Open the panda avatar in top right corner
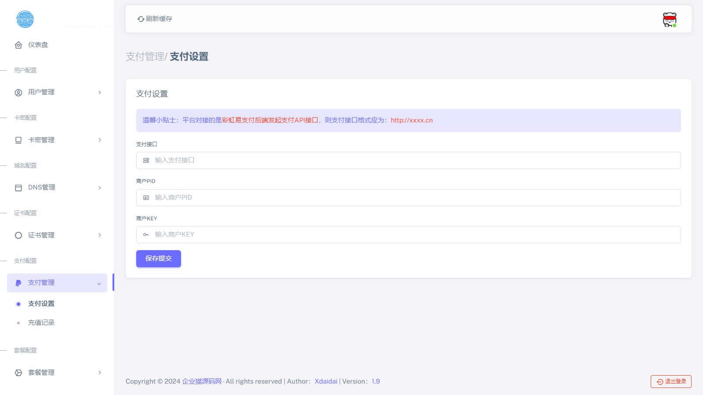 pos(669,19)
